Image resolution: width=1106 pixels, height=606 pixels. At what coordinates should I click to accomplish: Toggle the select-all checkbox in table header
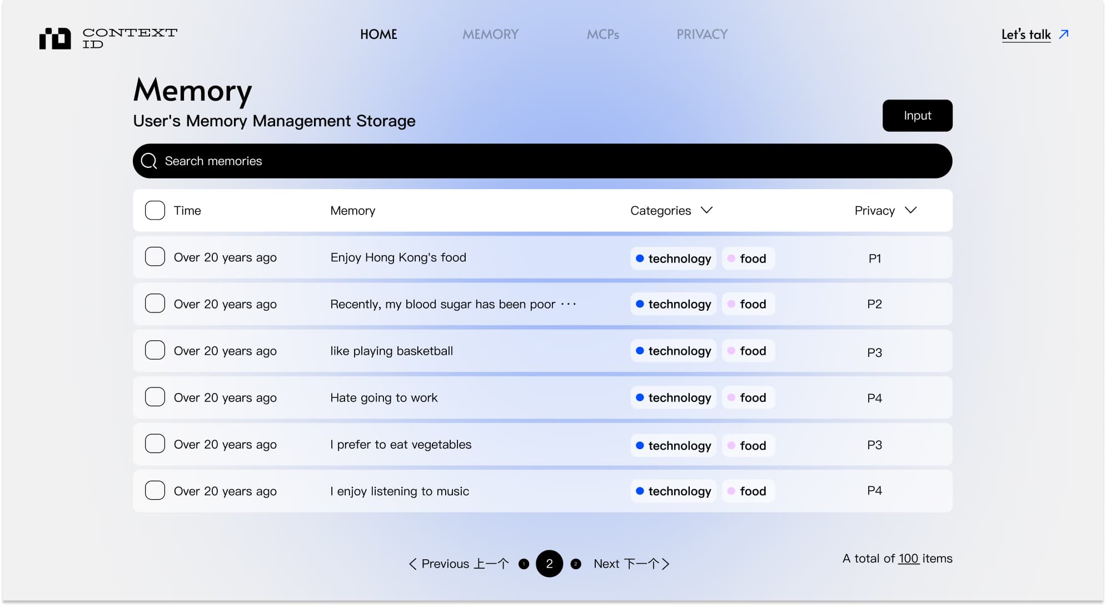pos(155,211)
